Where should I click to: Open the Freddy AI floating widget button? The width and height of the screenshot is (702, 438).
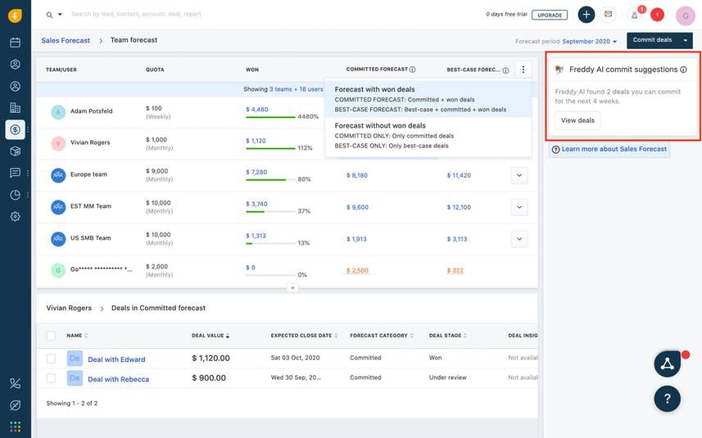click(x=667, y=363)
